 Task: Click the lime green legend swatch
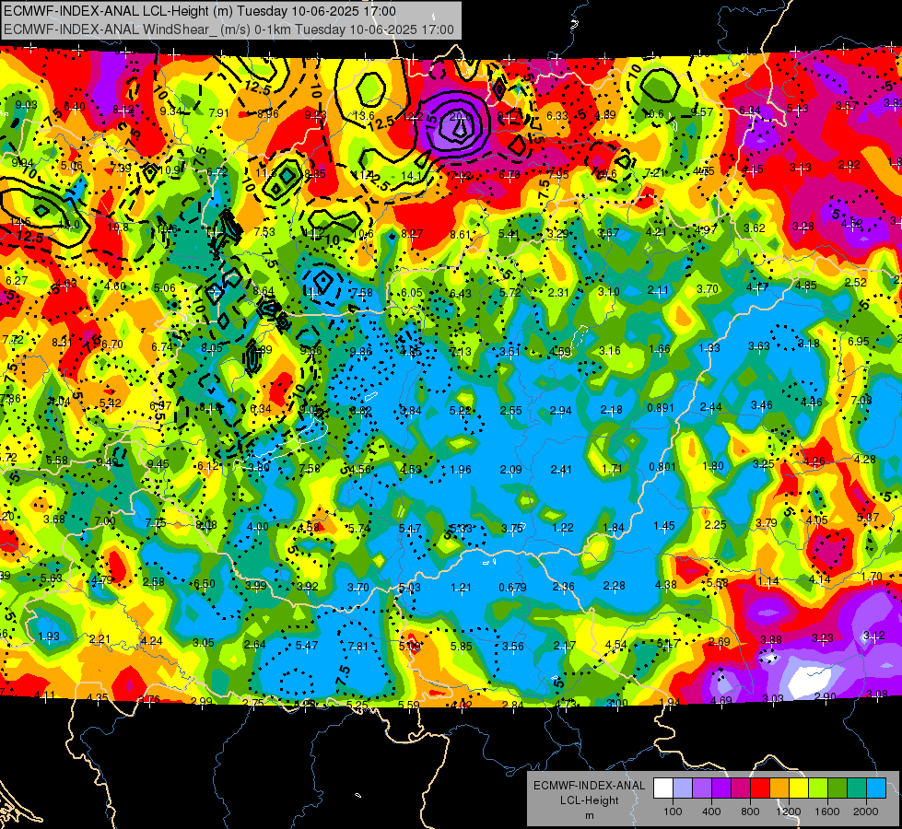(x=818, y=788)
